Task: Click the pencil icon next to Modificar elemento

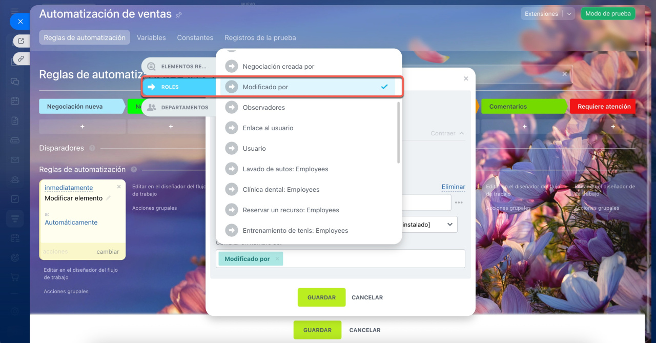Action: coord(108,198)
